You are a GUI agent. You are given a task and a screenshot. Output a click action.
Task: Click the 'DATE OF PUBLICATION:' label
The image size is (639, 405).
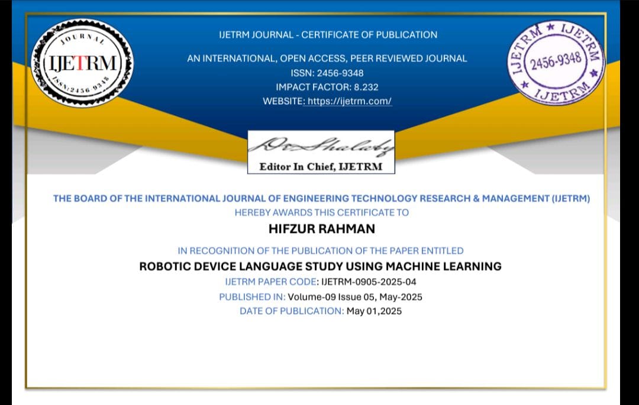pos(292,311)
